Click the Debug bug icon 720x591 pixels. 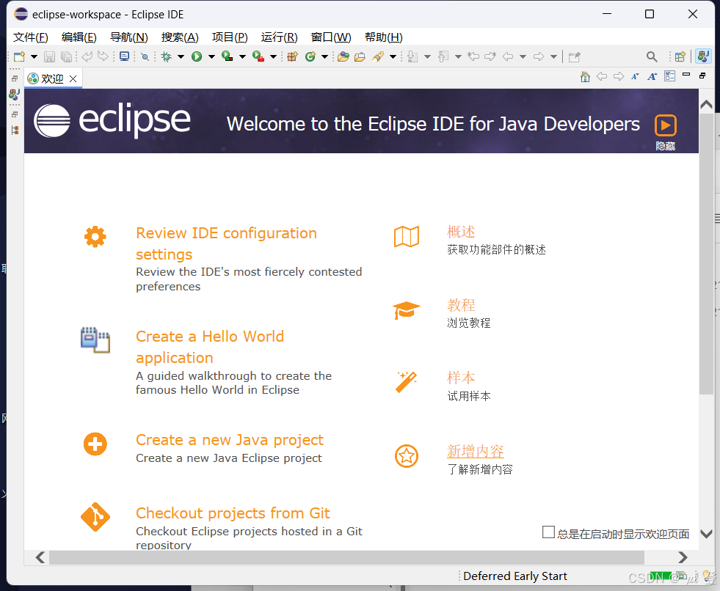click(x=166, y=56)
